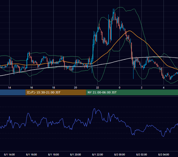The width and height of the screenshot is (178, 157).
Task: Click the 8/1 22:00 time label
Action: click(98, 154)
